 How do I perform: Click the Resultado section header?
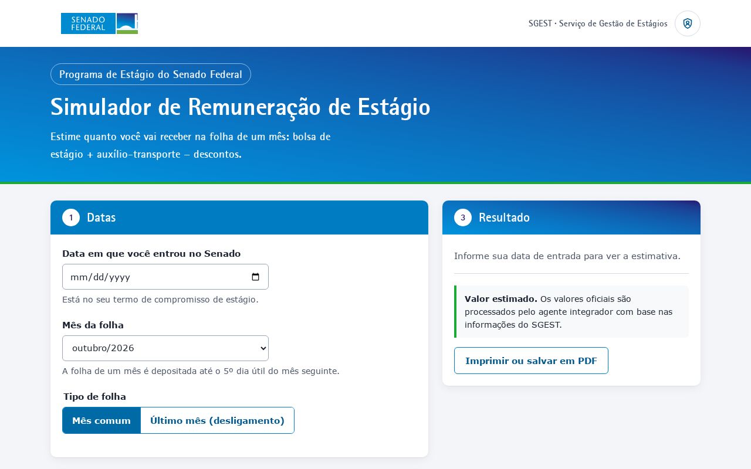tap(571, 217)
